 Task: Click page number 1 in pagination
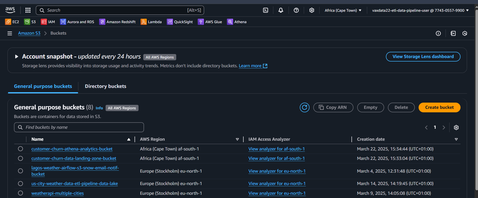[435, 127]
